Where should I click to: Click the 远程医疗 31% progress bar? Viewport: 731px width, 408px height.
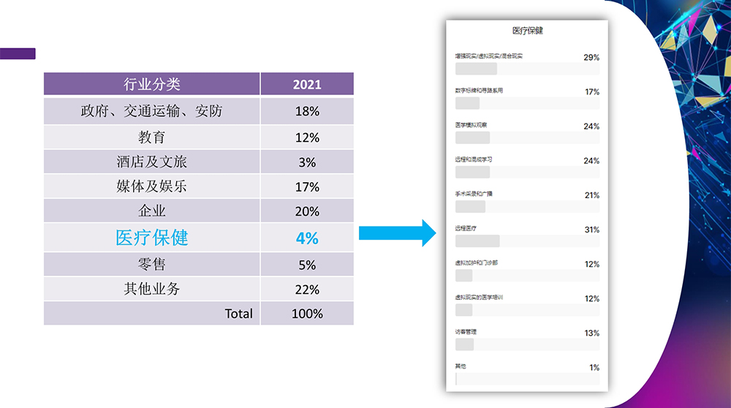point(527,241)
